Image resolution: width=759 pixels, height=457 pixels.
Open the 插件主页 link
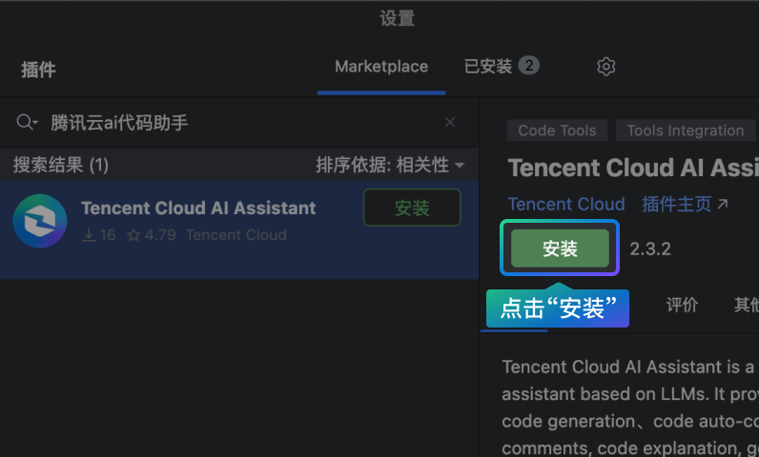coord(677,205)
